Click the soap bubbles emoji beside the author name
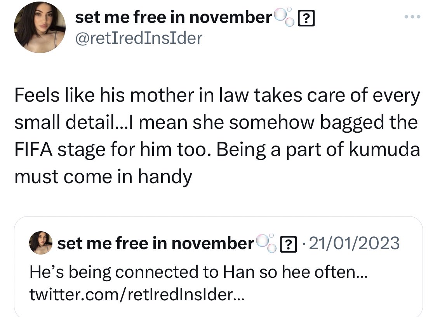The width and height of the screenshot is (428, 317). tap(284, 17)
